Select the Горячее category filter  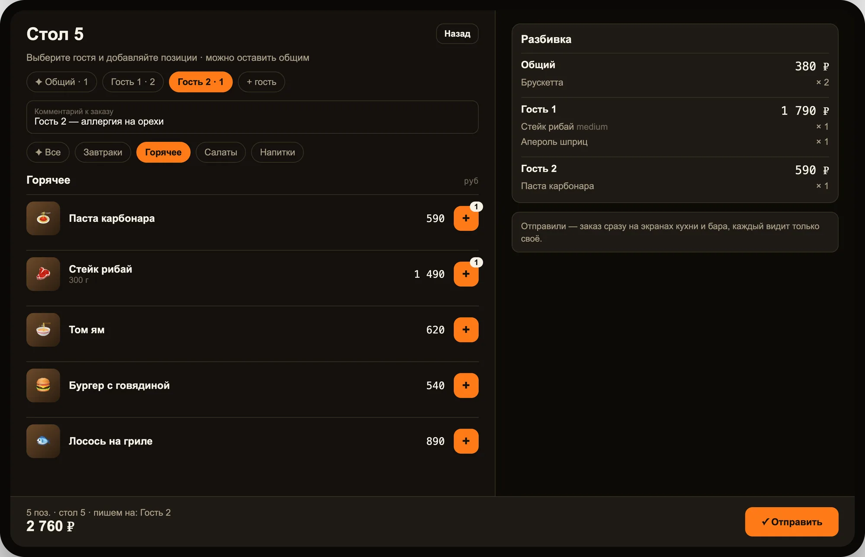163,152
